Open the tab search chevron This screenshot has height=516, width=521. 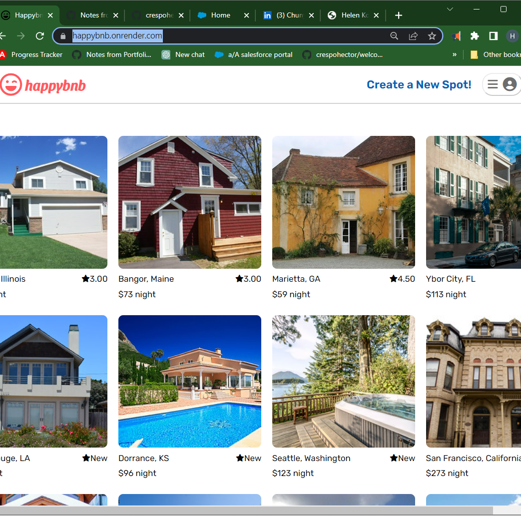[450, 9]
